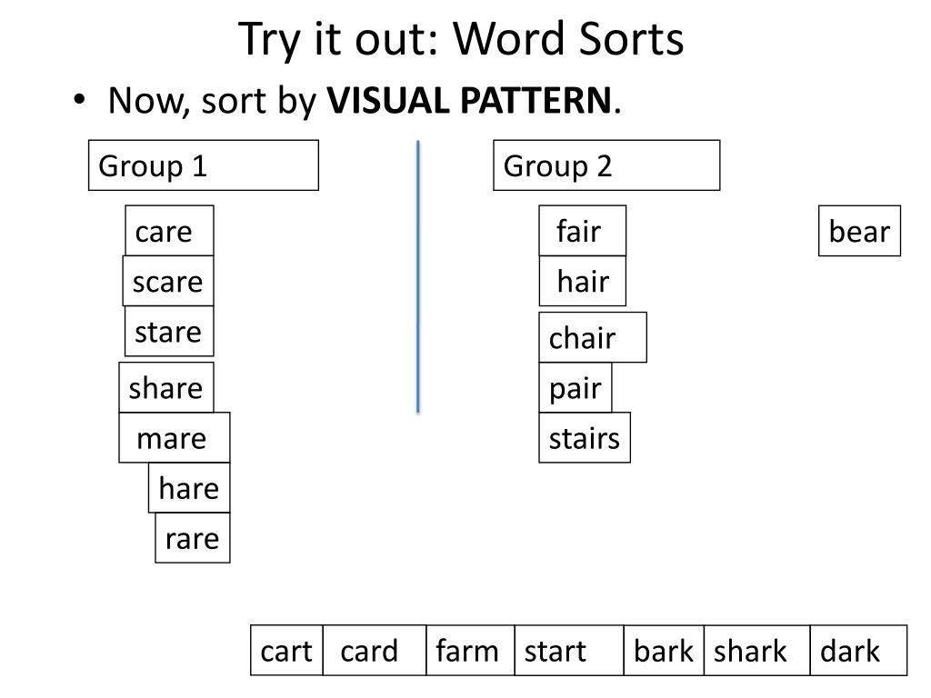Select the 'bear' oddball word card

tap(860, 231)
